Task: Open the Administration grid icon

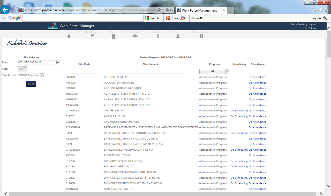Action: 201,36
